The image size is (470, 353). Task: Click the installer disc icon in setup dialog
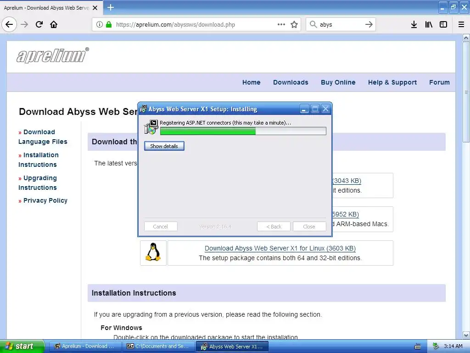click(151, 127)
